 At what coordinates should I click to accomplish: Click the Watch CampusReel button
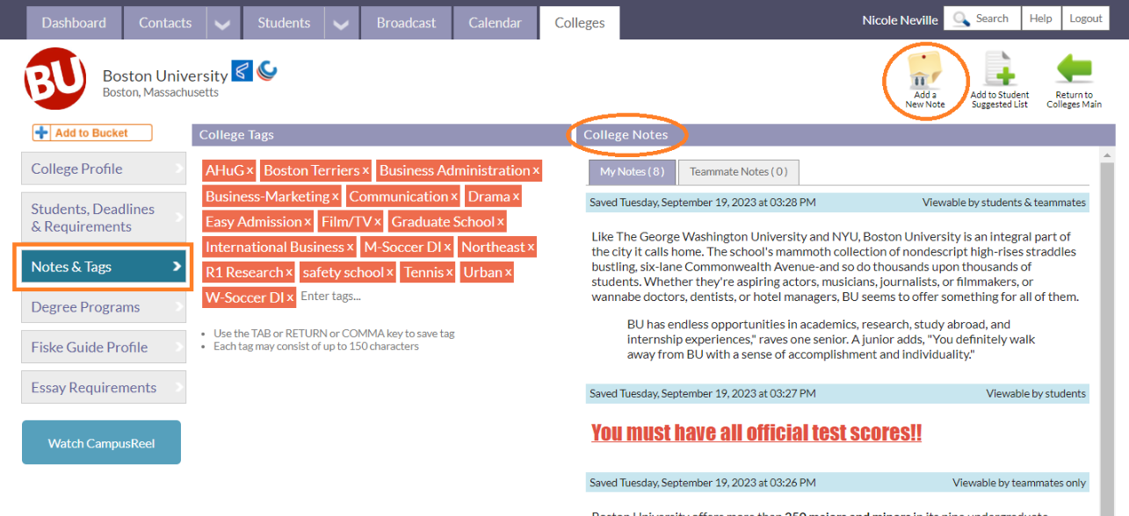tap(101, 442)
